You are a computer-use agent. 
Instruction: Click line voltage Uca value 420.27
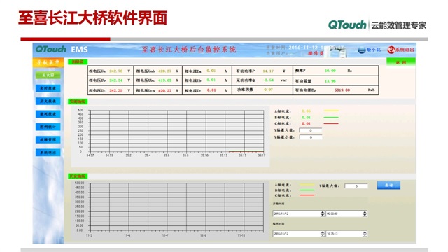pos(165,90)
